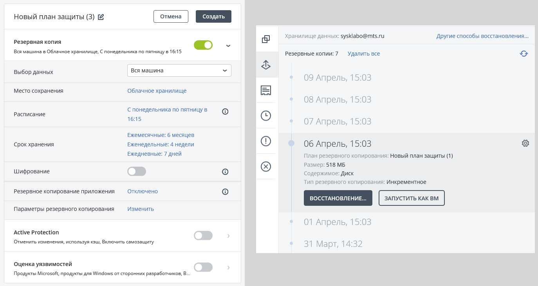
Task: Click the overlapping squares icon in sidebar
Action: [x=266, y=39]
